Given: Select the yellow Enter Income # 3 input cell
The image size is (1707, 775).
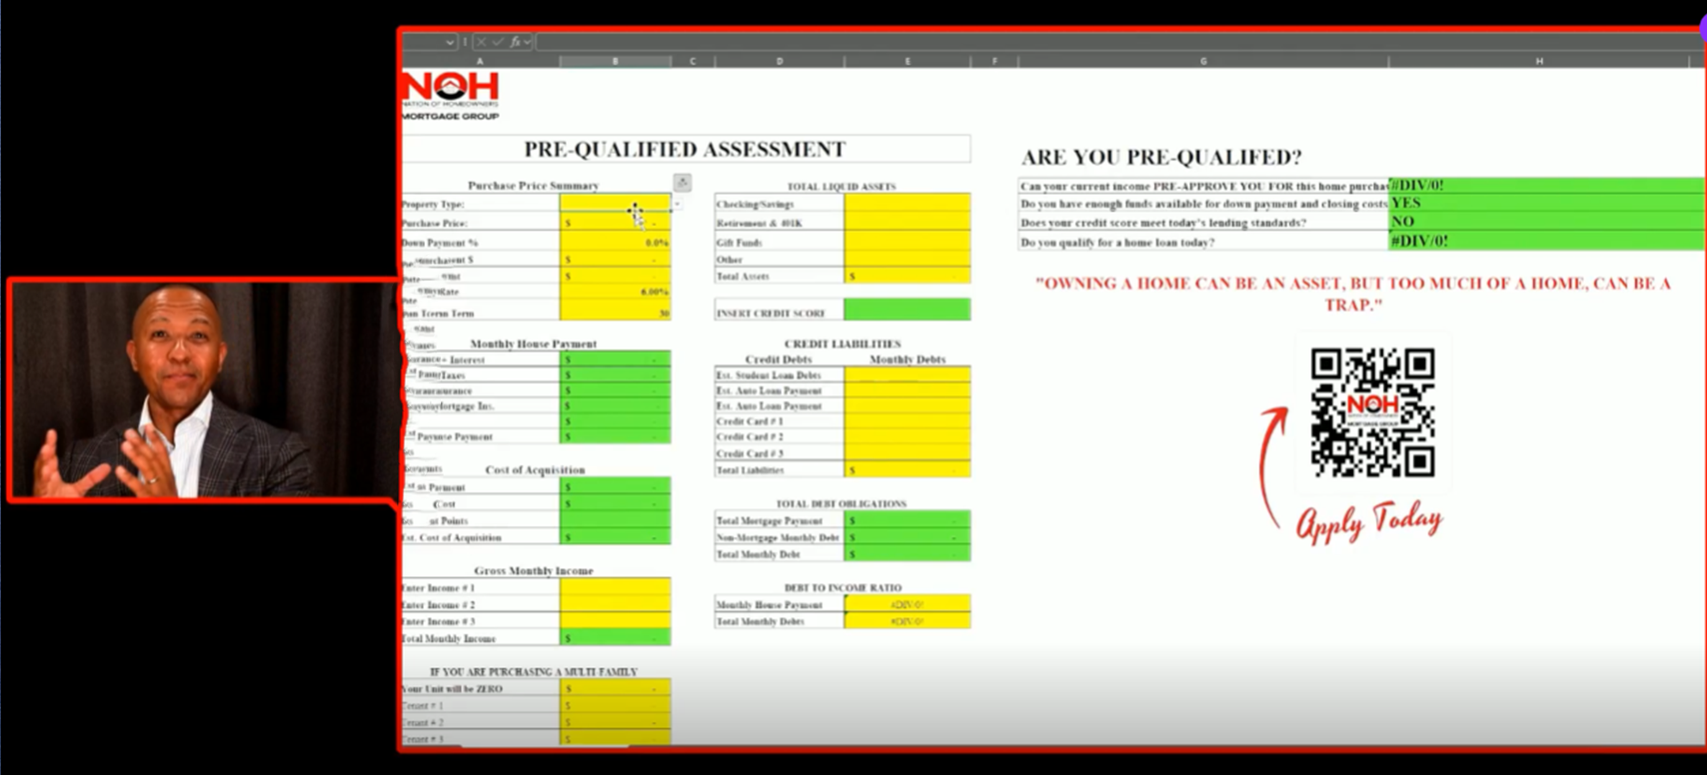Looking at the screenshot, I should (615, 621).
